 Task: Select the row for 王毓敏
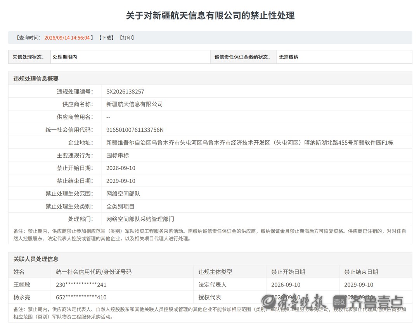click(210, 285)
